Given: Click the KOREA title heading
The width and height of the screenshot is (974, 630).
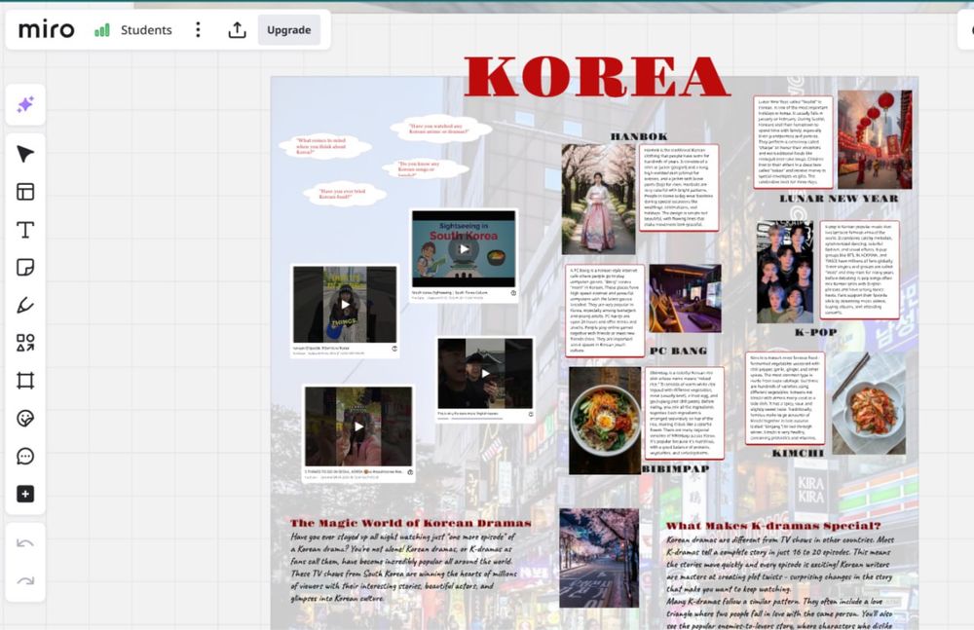Looking at the screenshot, I should point(596,76).
